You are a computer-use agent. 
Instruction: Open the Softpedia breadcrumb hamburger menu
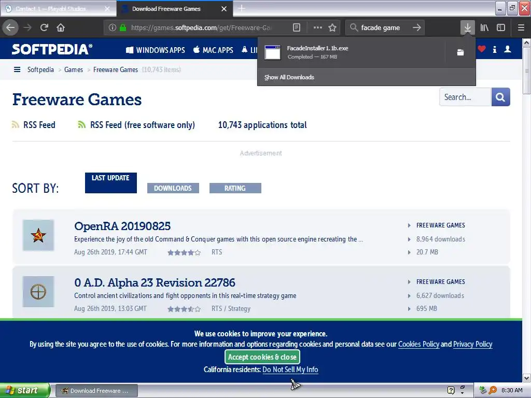point(17,69)
